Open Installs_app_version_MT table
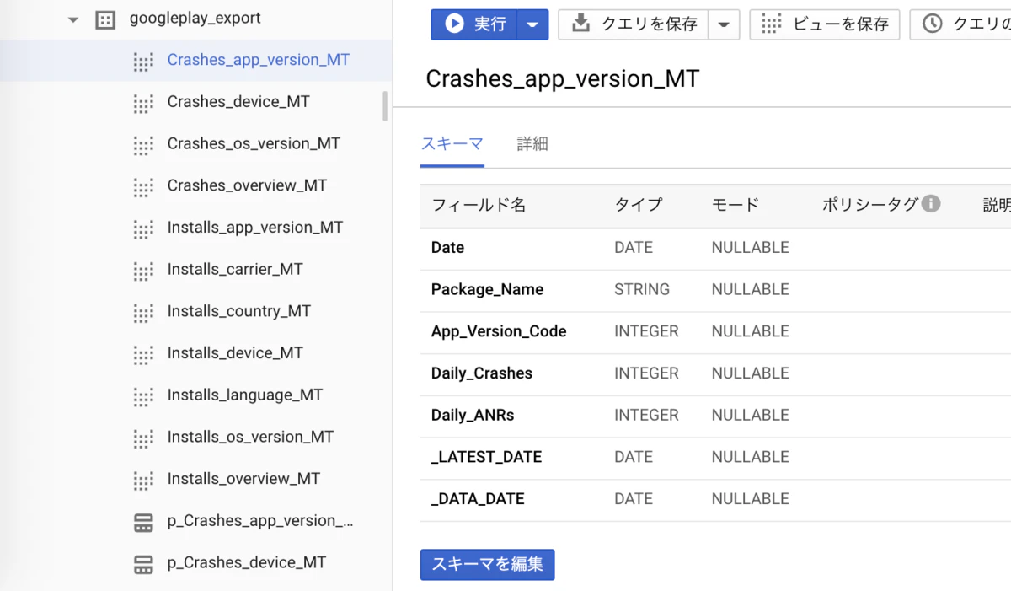The height and width of the screenshot is (591, 1011). [255, 228]
